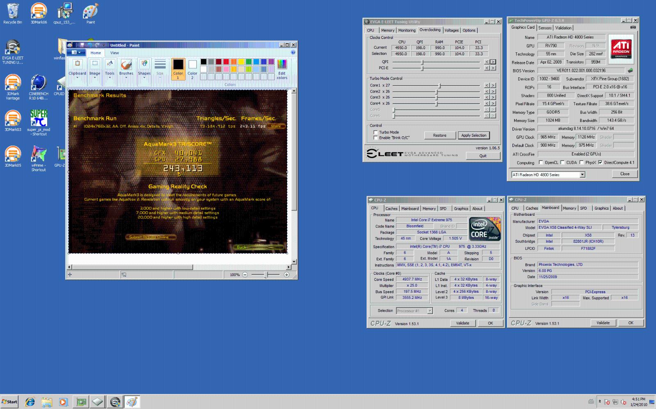Click the Restore button in E-LEET
The width and height of the screenshot is (656, 409).
coord(440,136)
